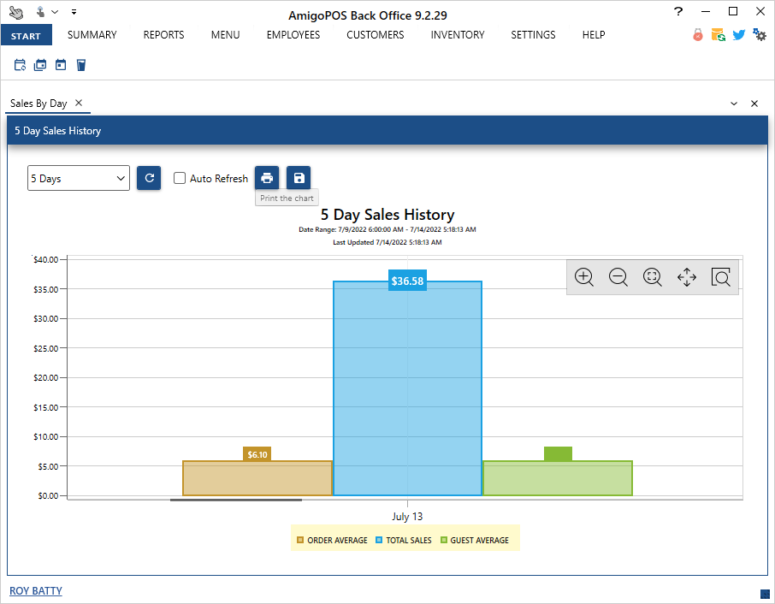Enable the Auto Refresh checkbox
Image resolution: width=775 pixels, height=604 pixels.
pyautogui.click(x=180, y=178)
